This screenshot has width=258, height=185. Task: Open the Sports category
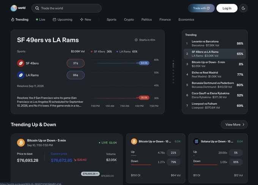tap(112, 20)
